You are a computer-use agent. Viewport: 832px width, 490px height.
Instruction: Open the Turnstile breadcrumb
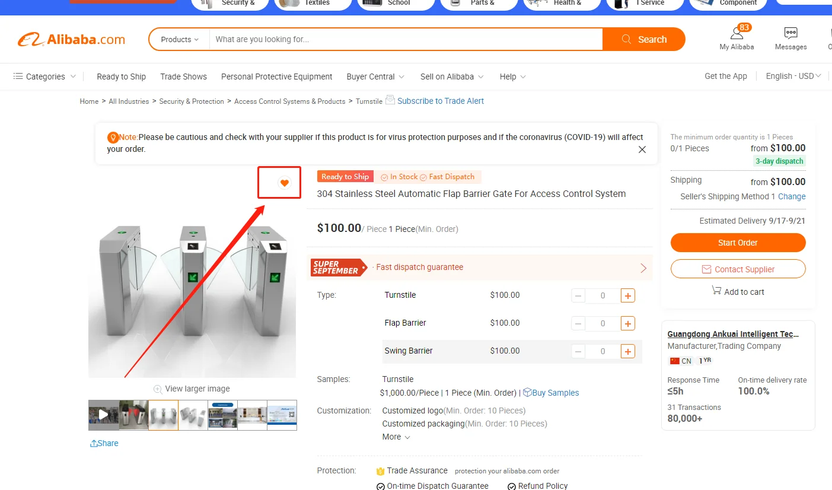369,101
